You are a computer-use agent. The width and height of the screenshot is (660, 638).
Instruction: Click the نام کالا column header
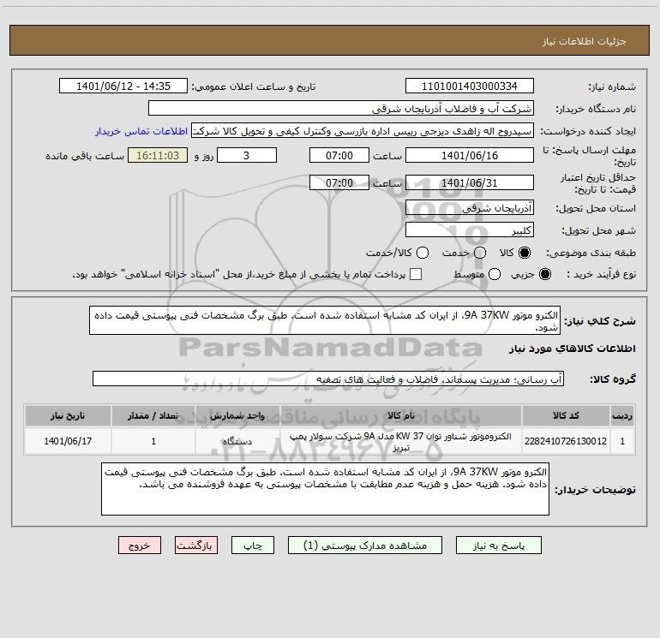401,415
